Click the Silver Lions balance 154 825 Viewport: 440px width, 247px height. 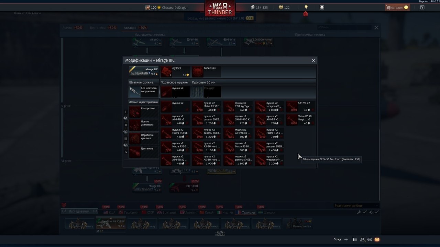click(x=259, y=7)
